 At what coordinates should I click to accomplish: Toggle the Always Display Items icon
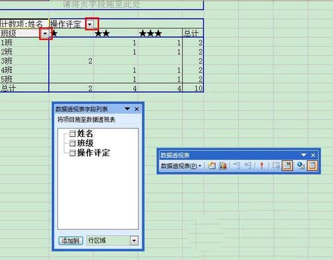[287, 166]
